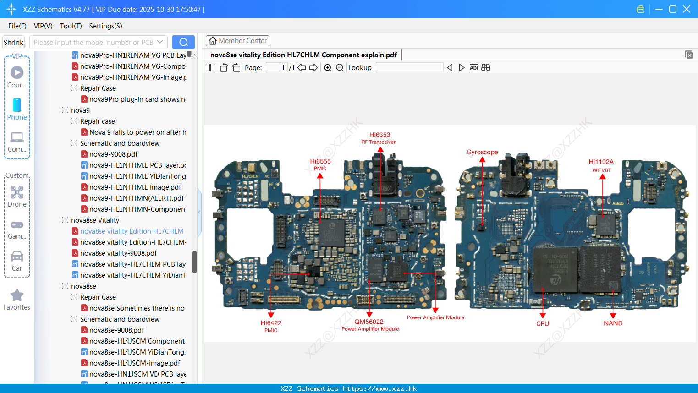Viewport: 698px width, 393px height.
Task: Rotate the page clockwise
Action: click(236, 68)
